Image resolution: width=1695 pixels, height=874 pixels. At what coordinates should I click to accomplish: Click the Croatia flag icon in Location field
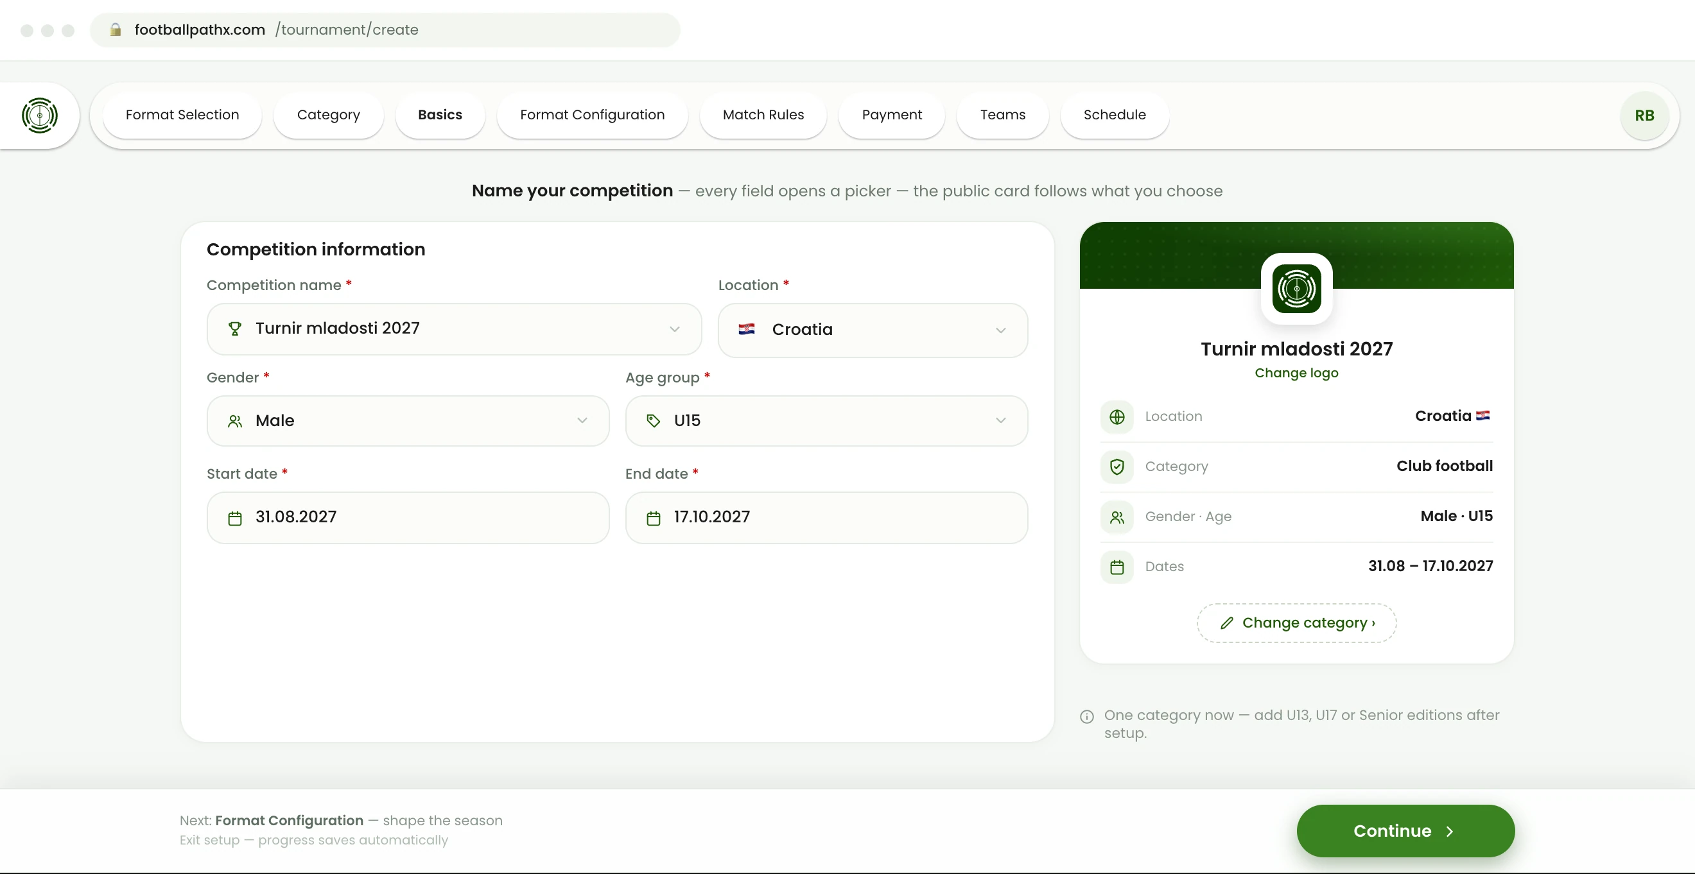point(747,329)
